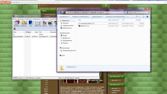Click the up-folder icon in WinRAR
Viewport: 167px width, 94px height.
click(x=15, y=29)
